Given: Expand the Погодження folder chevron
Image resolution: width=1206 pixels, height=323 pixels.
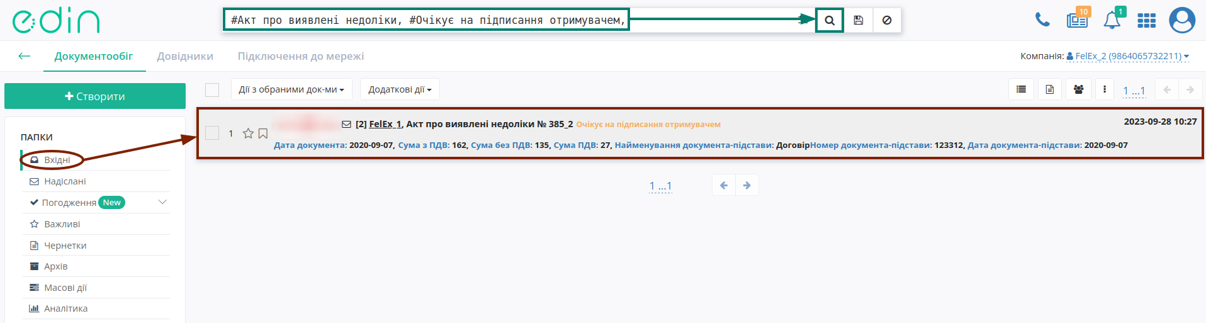Looking at the screenshot, I should pyautogui.click(x=162, y=202).
